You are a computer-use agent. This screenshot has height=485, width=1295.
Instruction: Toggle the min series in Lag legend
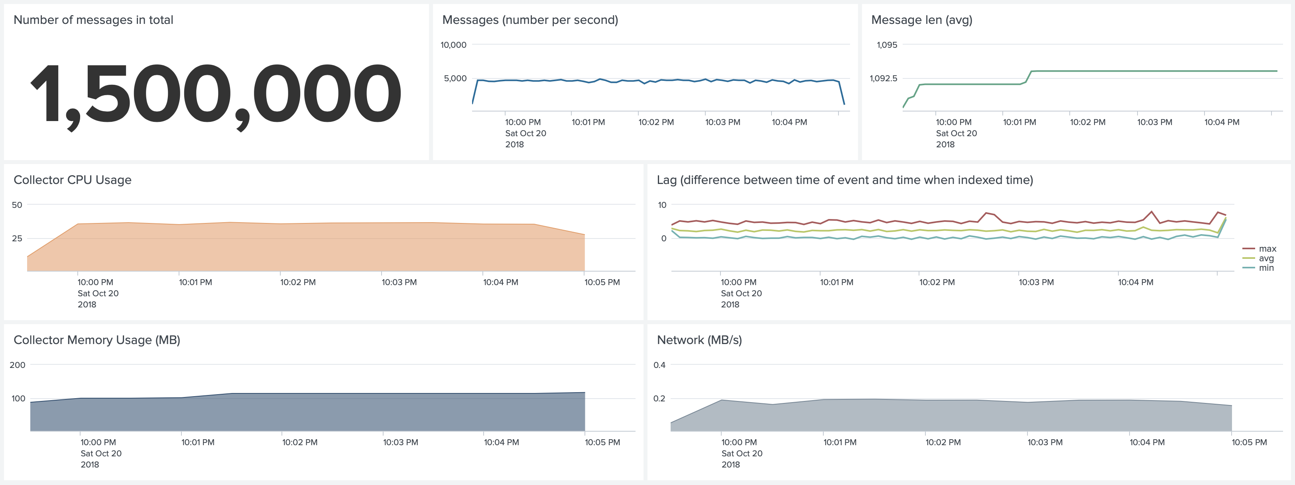point(1266,268)
